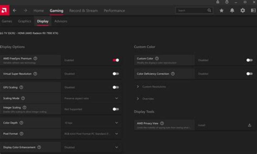This screenshot has height=154, width=257.
Task: Select the Gaming tab
Action: tap(56, 11)
